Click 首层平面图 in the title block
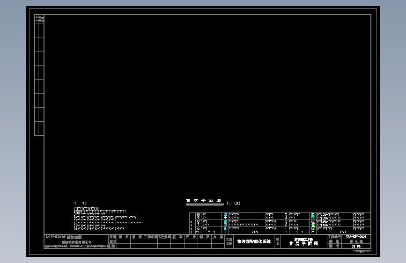Image resolution: width=406 pixels, height=263 pixels. pos(303,244)
